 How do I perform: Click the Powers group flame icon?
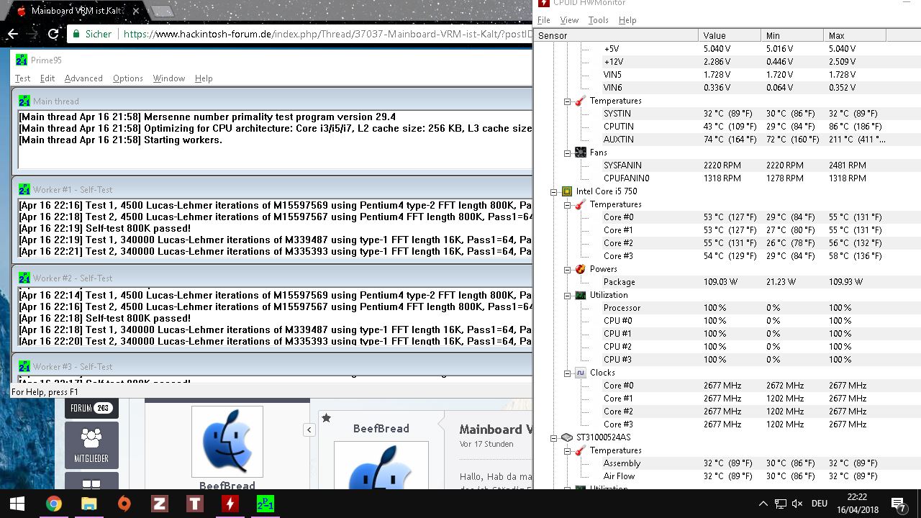580,269
